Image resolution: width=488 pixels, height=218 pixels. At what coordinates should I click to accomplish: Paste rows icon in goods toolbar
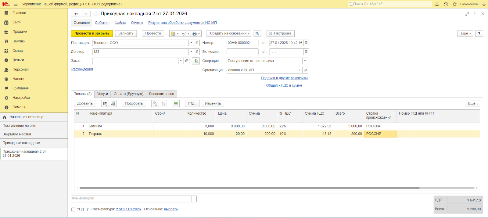[x=163, y=104]
